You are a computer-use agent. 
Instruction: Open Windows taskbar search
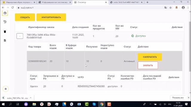tap(10, 104)
